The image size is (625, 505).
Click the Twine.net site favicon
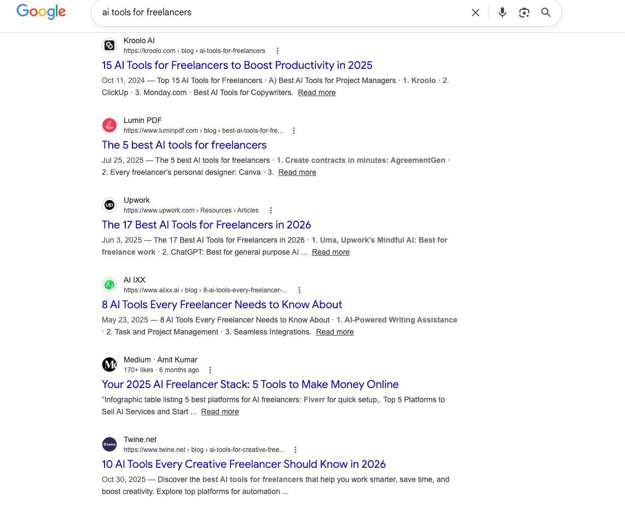(x=109, y=444)
